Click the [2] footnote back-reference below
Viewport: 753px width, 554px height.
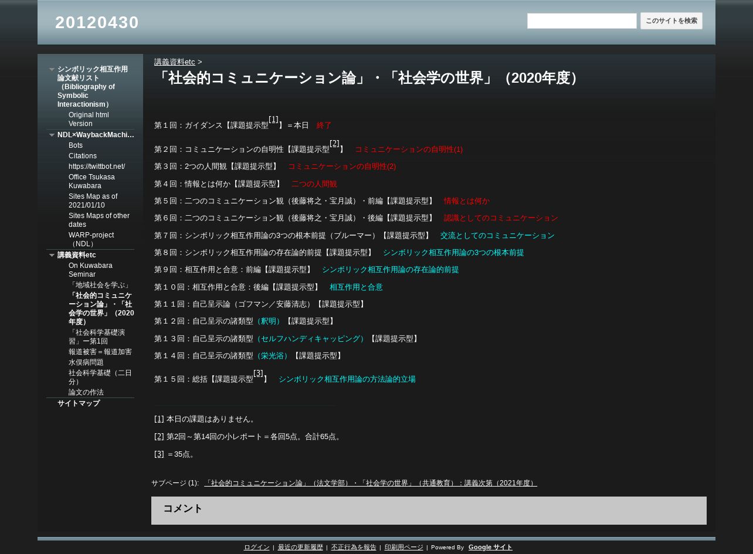[x=159, y=437]
